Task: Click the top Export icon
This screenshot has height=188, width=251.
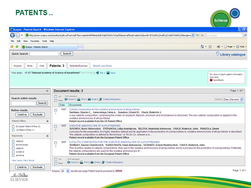Action: coord(66,99)
